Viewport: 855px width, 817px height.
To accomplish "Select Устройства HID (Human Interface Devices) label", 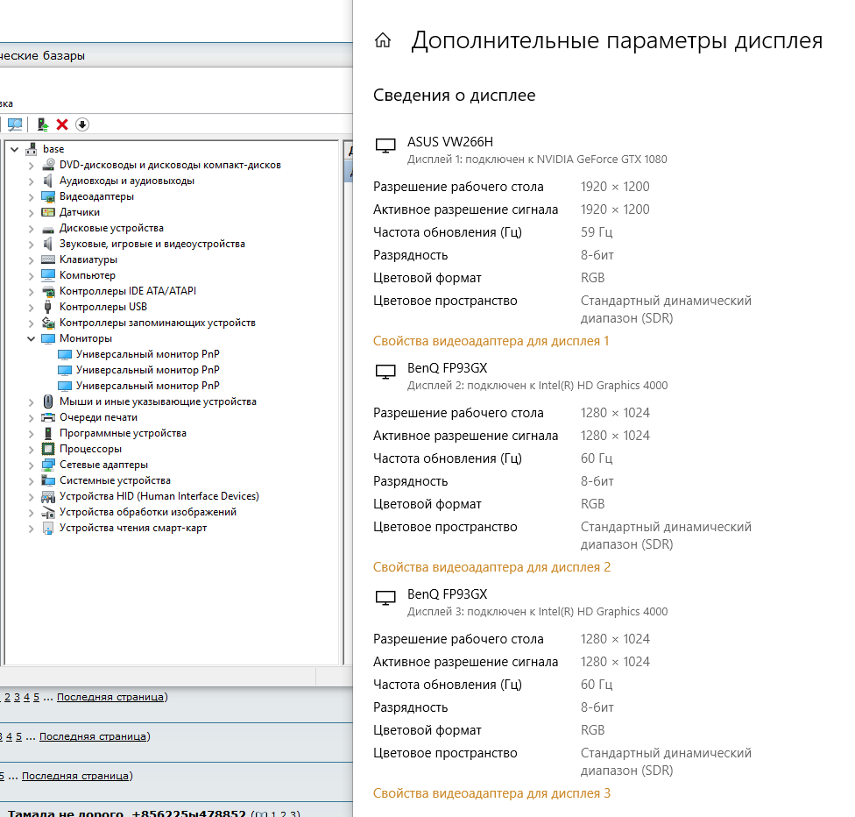I will click(x=159, y=496).
